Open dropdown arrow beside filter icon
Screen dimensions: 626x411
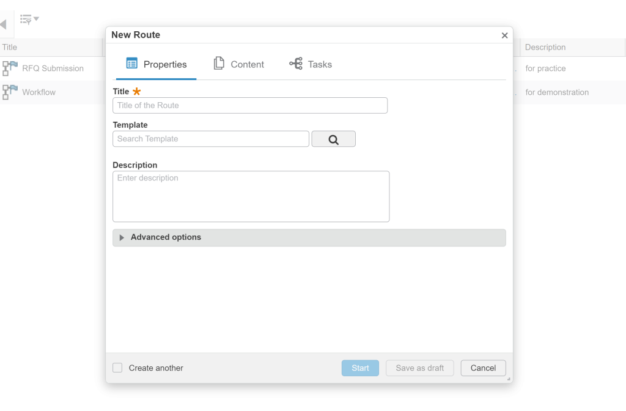36,19
